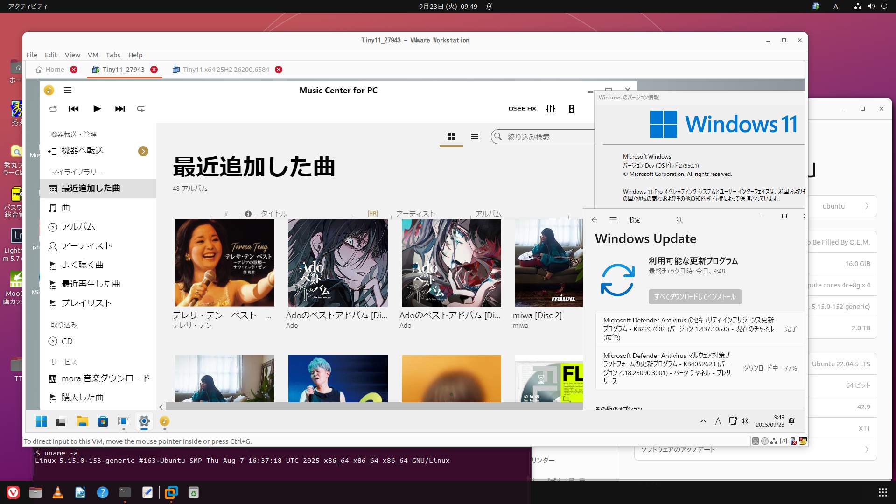
Task: Skip to the next track
Action: 120,109
